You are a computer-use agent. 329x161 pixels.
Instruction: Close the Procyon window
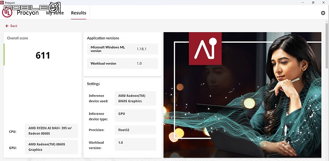324,3
